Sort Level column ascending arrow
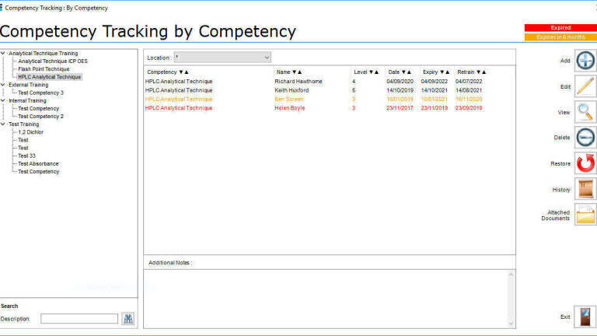This screenshot has width=597, height=336. [x=376, y=72]
